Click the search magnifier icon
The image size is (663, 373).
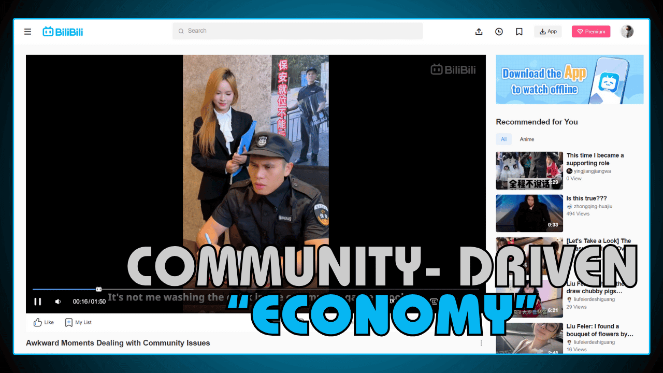[x=181, y=31]
